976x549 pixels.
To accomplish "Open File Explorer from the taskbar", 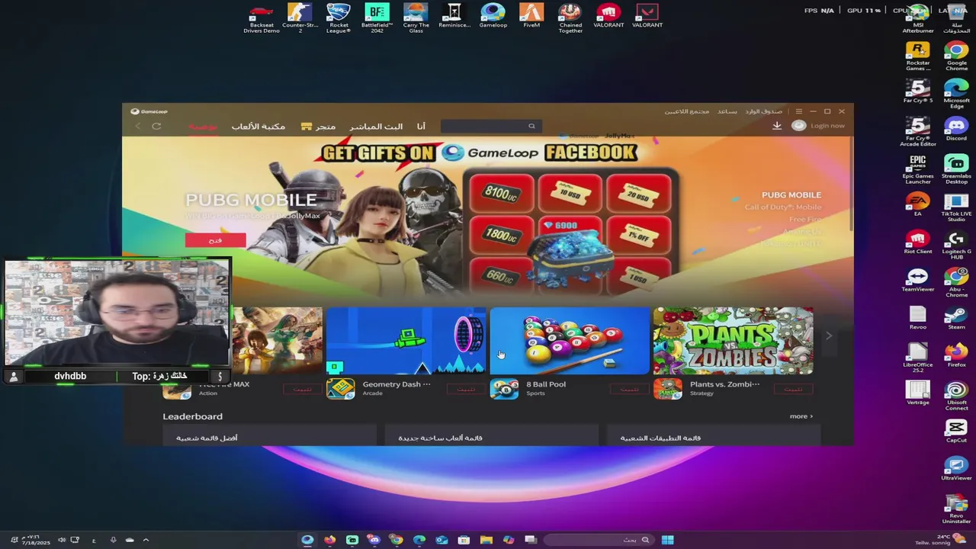I will (x=486, y=540).
